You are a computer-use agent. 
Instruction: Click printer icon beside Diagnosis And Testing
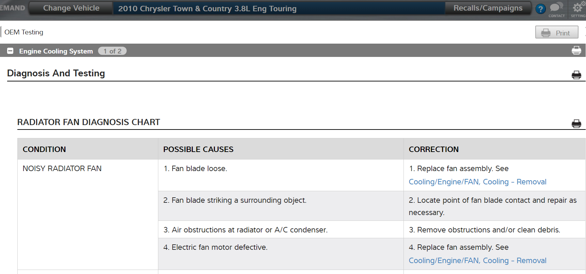pyautogui.click(x=576, y=75)
